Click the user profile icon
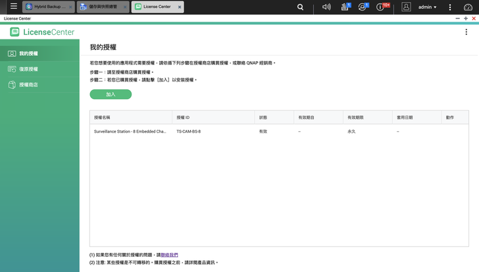479x272 pixels. 406,7
